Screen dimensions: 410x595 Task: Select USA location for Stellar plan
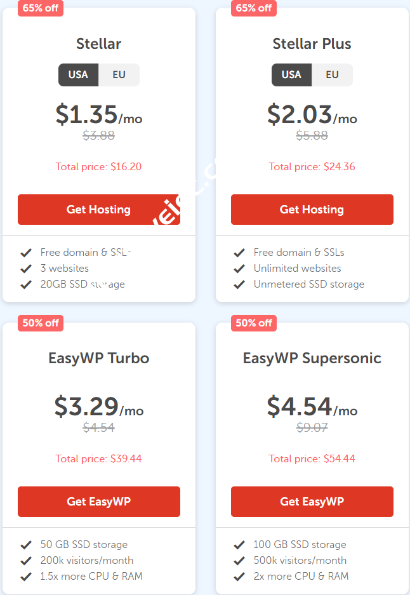pos(78,75)
